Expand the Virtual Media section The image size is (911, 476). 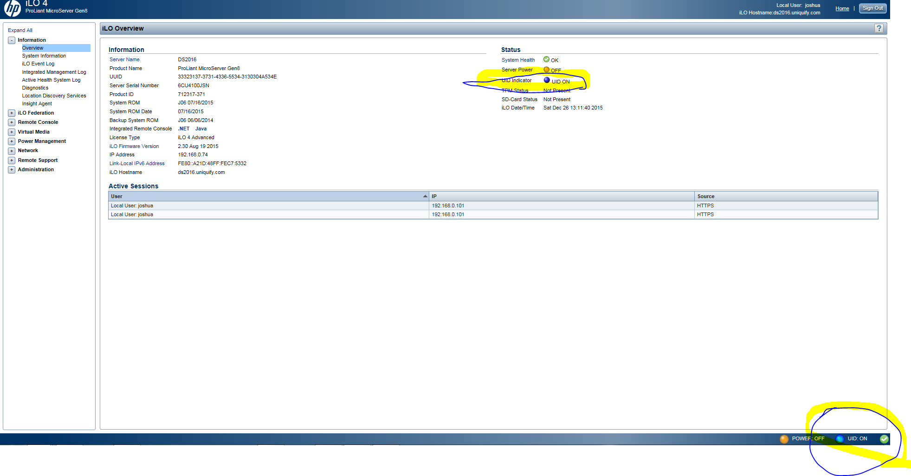pos(12,132)
